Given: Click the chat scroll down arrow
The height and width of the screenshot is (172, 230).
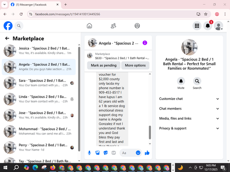Looking at the screenshot, I should (150, 144).
